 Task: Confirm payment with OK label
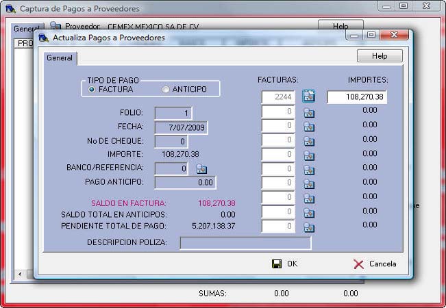(293, 264)
